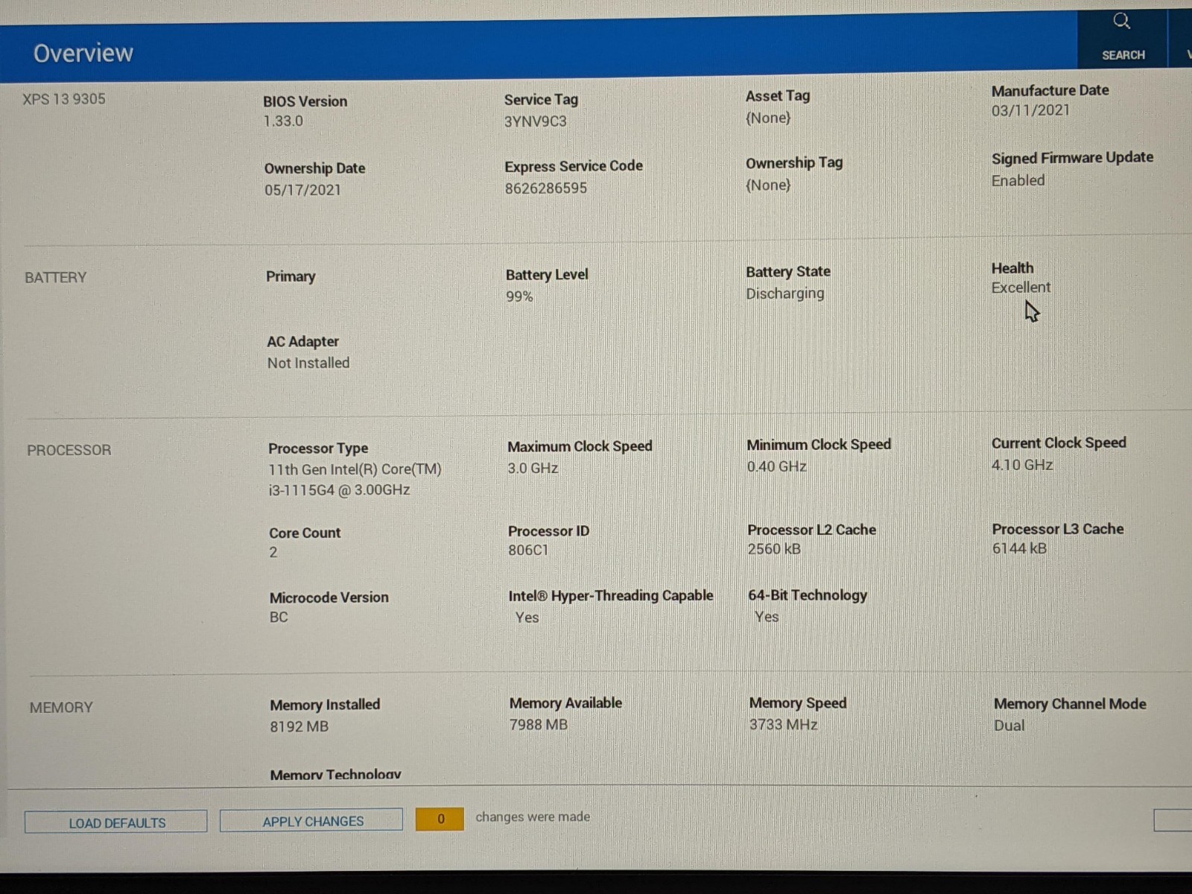Click the 'MEMORY' section heading
The height and width of the screenshot is (894, 1192).
click(61, 708)
